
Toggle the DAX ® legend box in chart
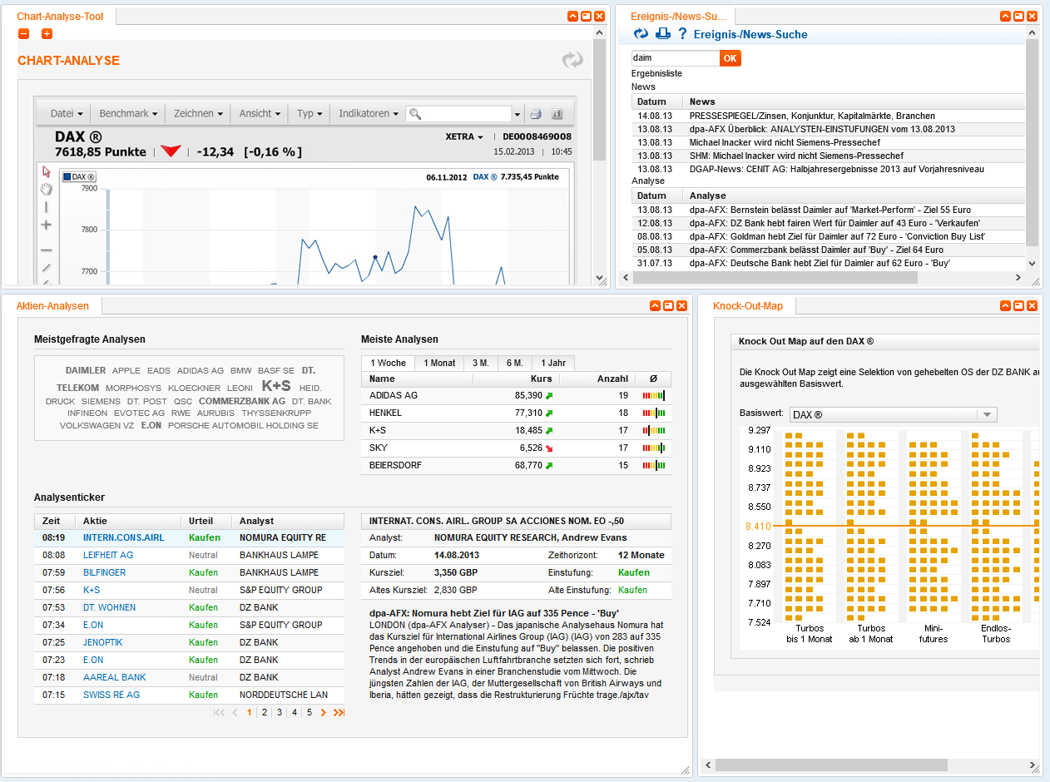[80, 177]
